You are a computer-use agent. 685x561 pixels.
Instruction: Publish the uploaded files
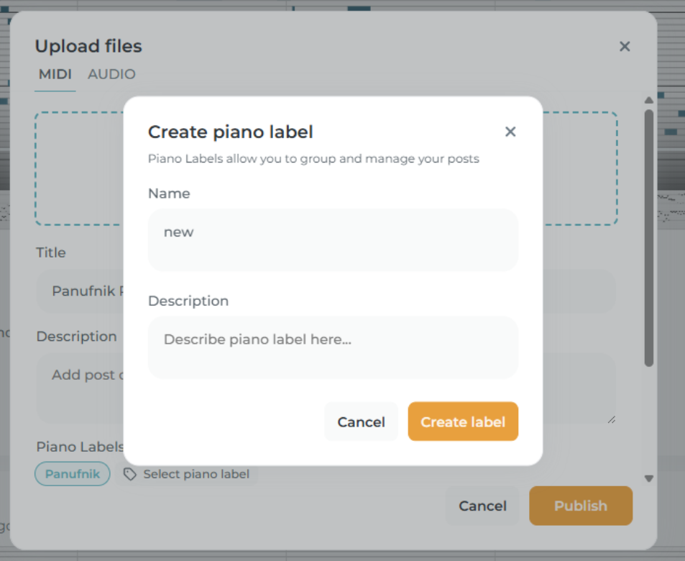[581, 506]
